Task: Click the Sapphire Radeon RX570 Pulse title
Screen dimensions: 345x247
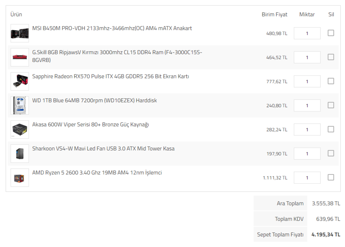Action: click(110, 76)
